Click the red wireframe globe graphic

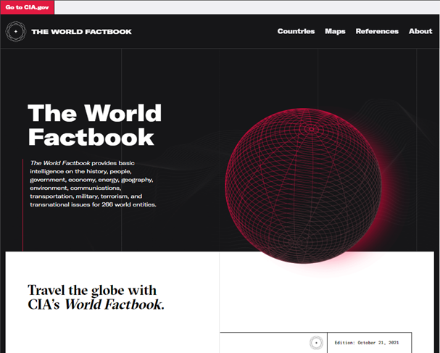303,186
